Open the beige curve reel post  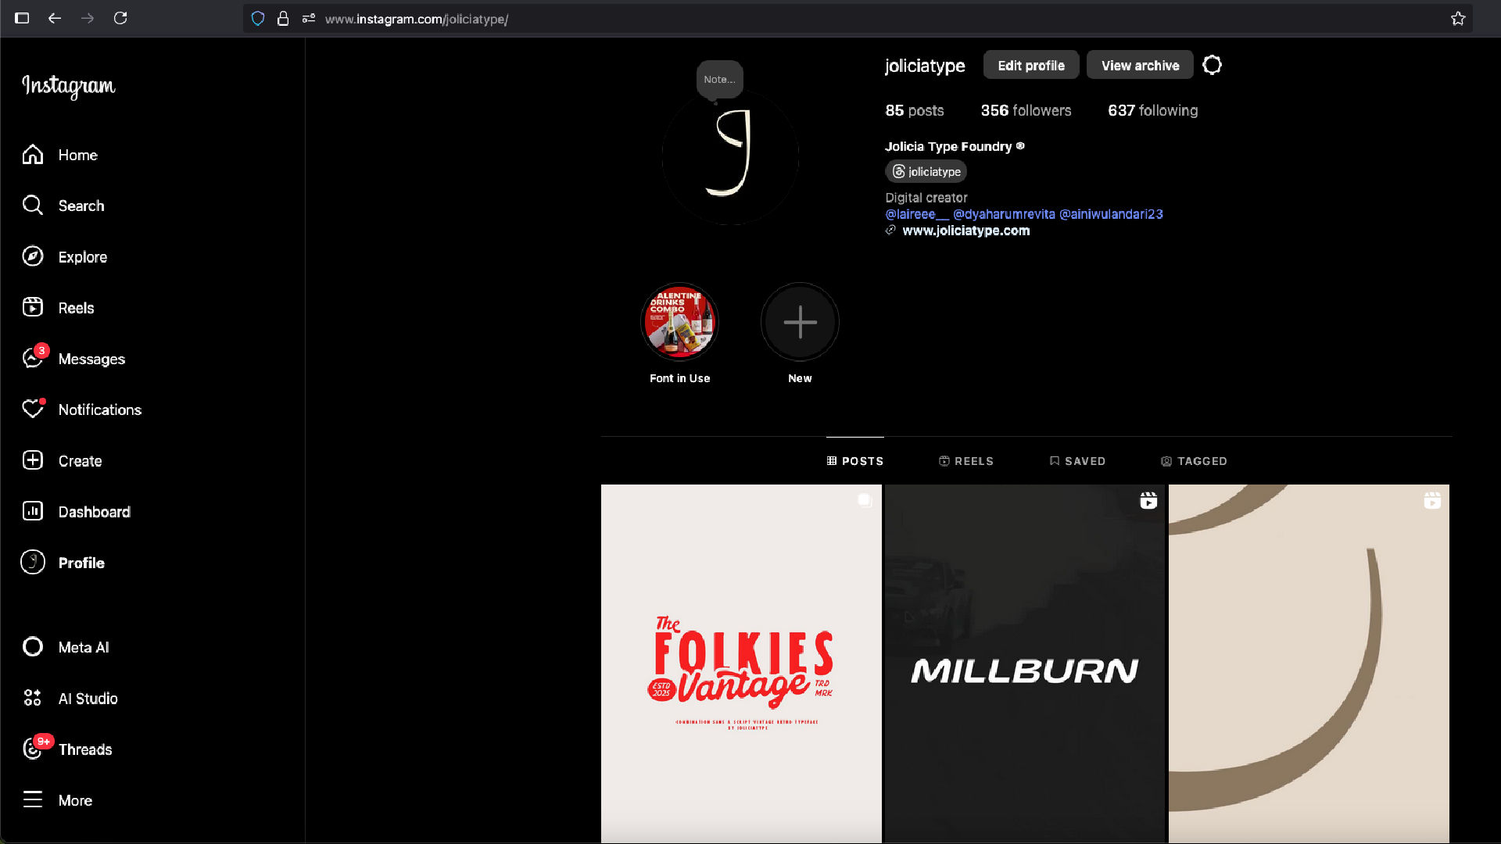(1309, 663)
